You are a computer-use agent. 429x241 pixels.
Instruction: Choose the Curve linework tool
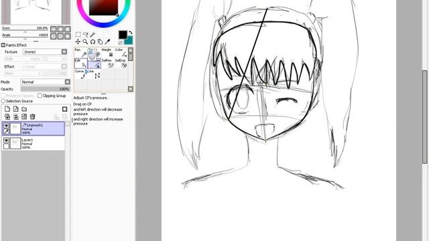pyautogui.click(x=80, y=74)
